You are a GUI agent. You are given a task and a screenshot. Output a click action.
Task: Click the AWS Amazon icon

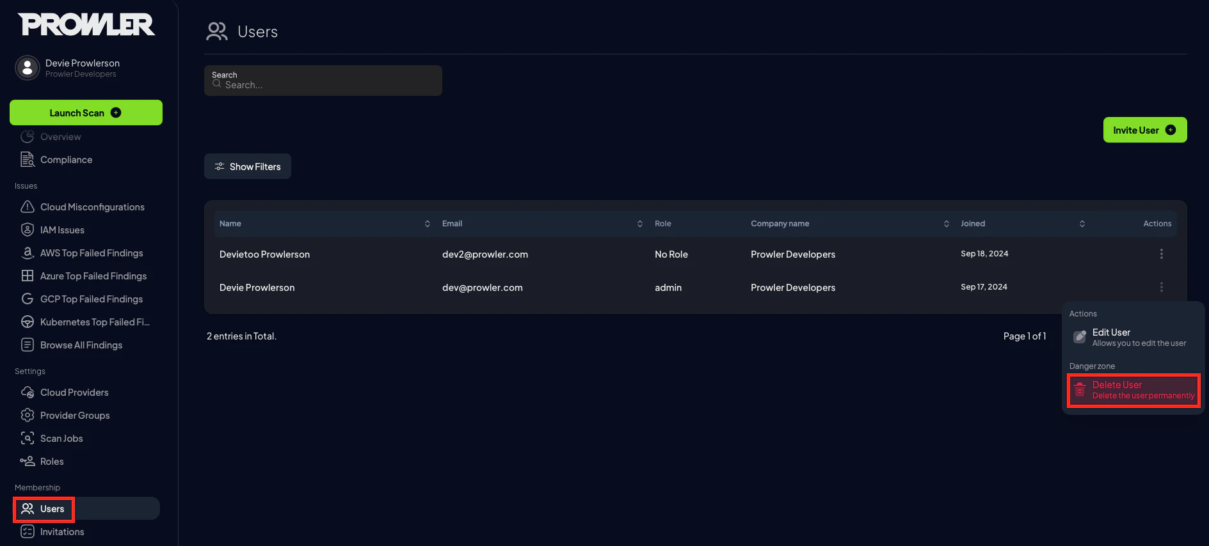(x=28, y=253)
